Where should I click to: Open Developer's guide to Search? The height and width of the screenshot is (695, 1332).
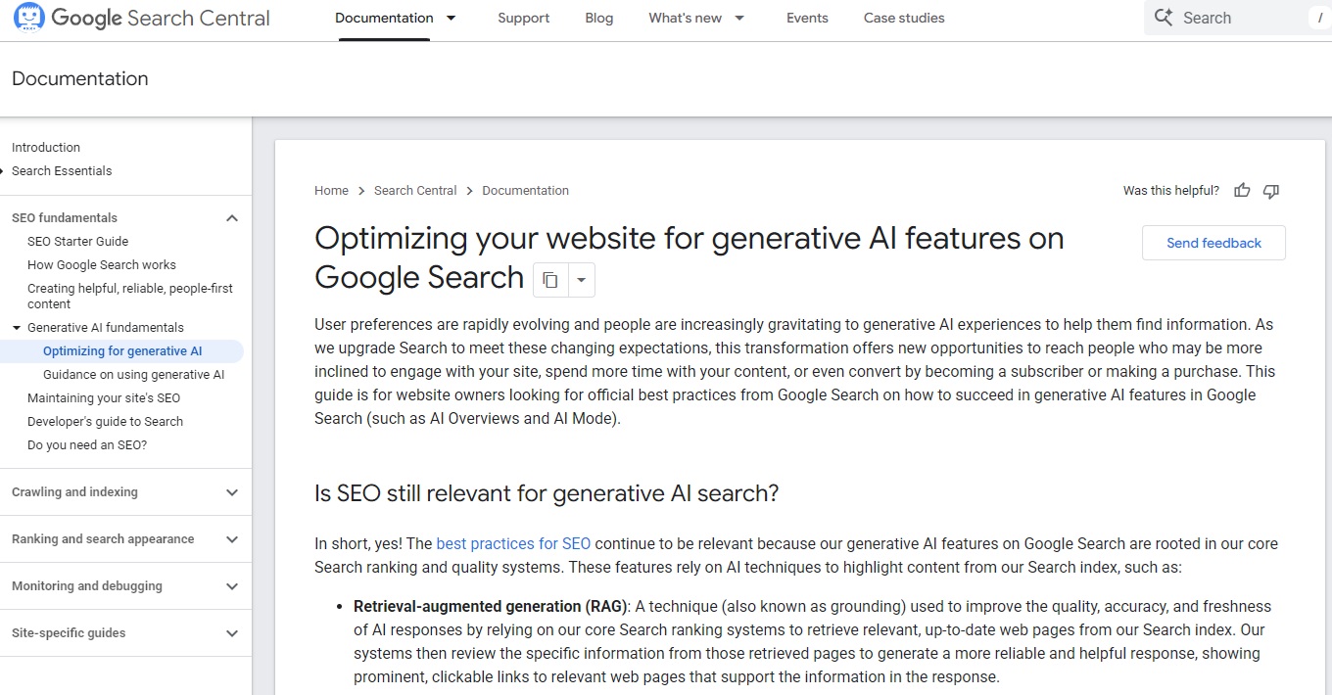105,422
